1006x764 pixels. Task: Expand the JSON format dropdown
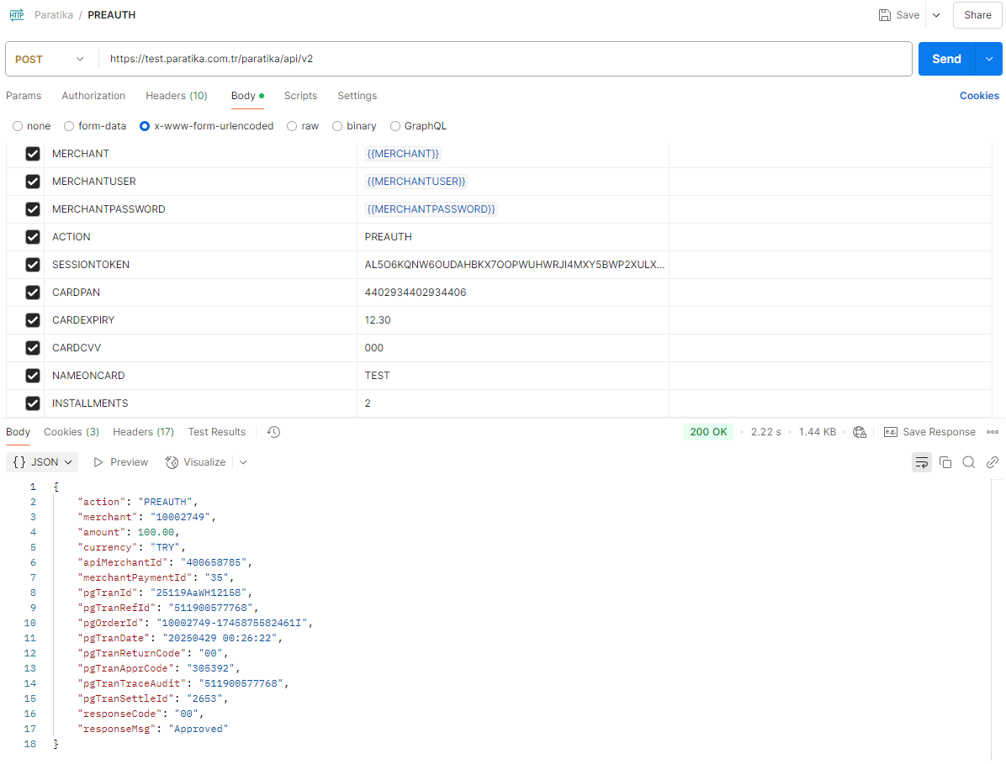[42, 462]
